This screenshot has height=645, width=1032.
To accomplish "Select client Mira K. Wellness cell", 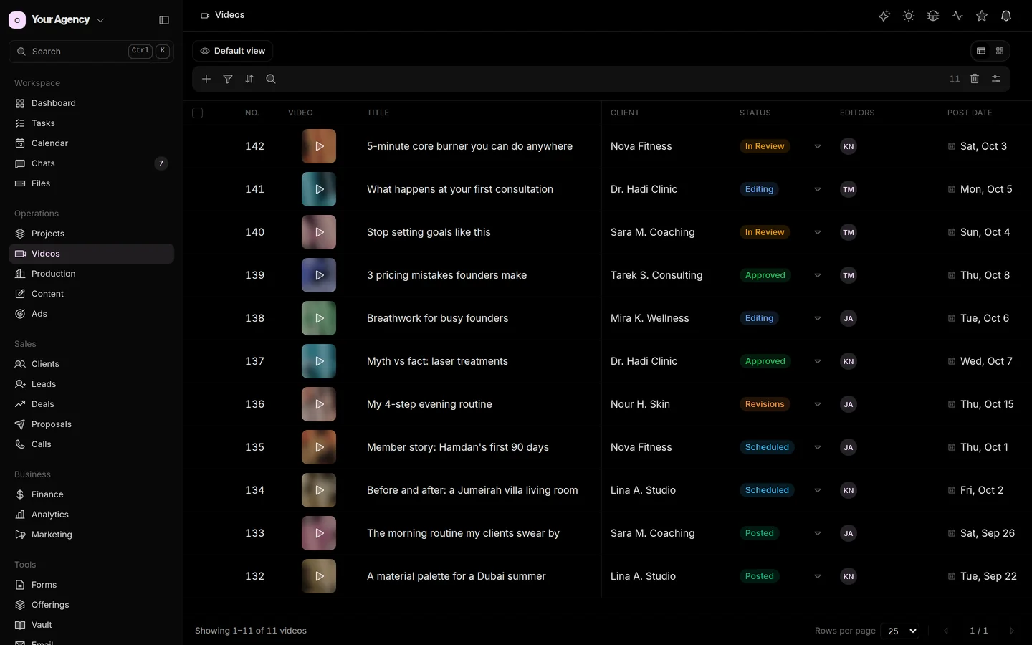I will [x=650, y=318].
